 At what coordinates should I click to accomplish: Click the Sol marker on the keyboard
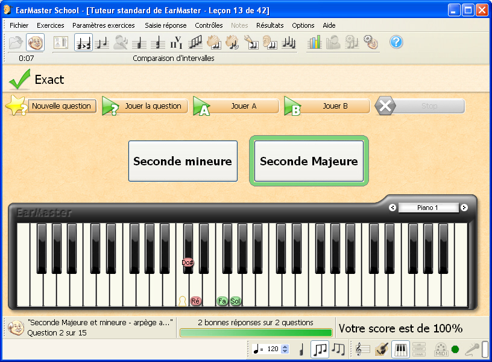[235, 301]
